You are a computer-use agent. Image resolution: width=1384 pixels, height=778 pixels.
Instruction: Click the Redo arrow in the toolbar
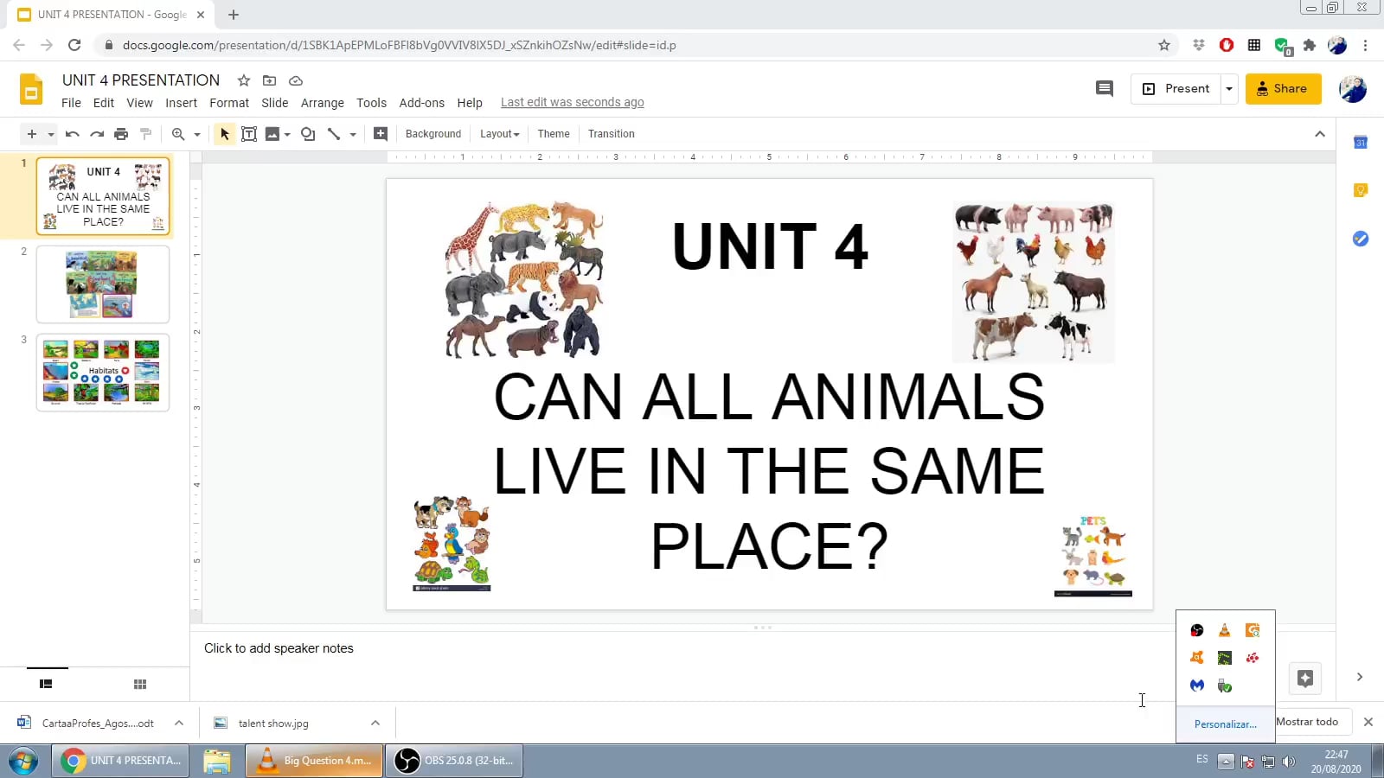pyautogui.click(x=97, y=134)
